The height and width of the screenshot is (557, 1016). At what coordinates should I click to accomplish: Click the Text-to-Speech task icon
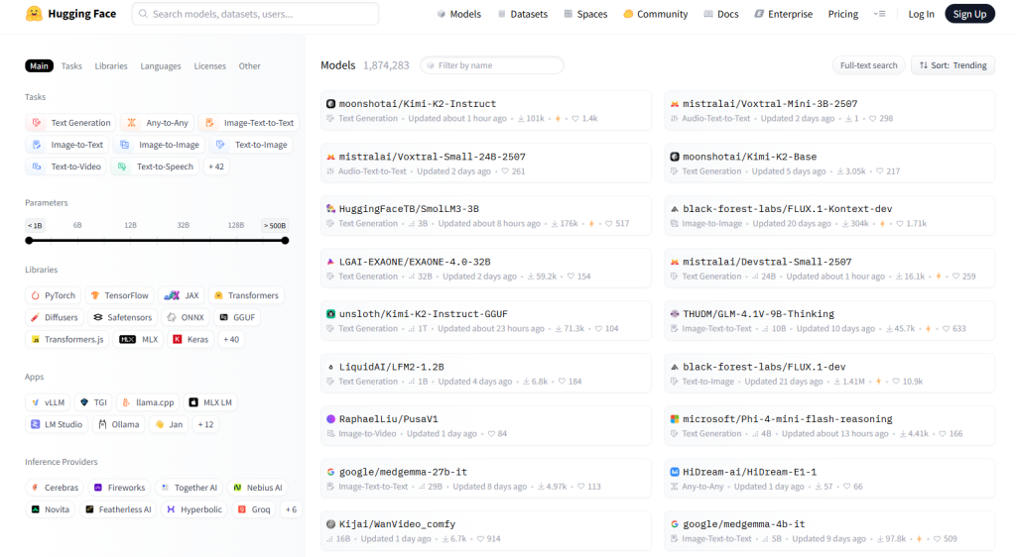tap(122, 167)
